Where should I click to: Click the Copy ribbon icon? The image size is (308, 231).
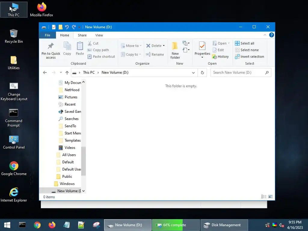(x=67, y=46)
